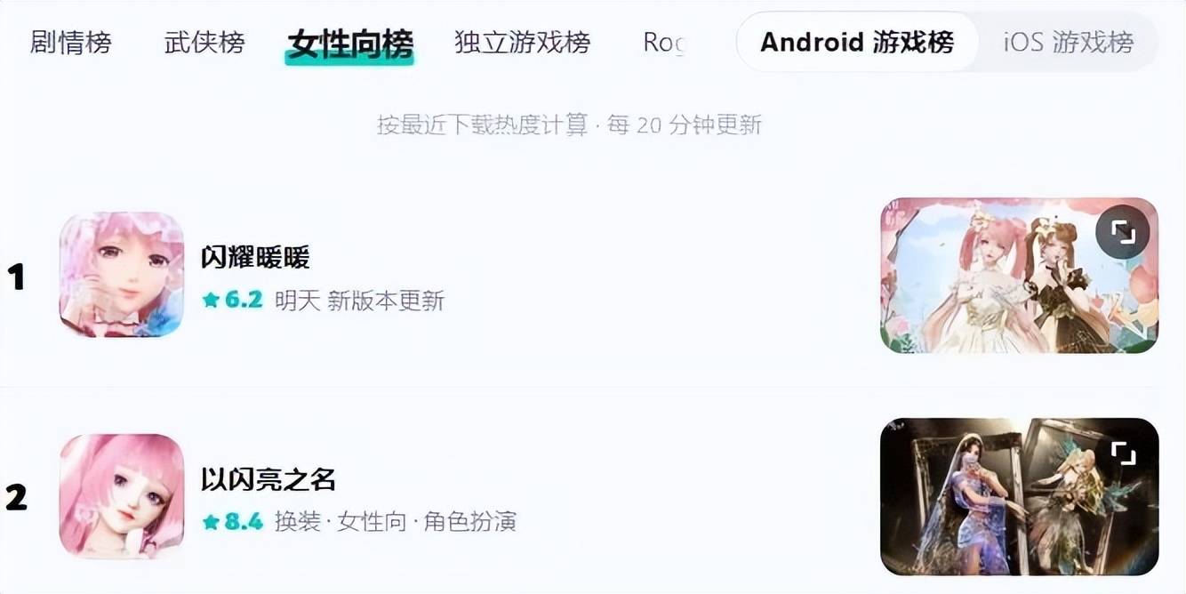The width and height of the screenshot is (1186, 594).
Task: Select the partially visible Rog tab
Action: tap(664, 42)
